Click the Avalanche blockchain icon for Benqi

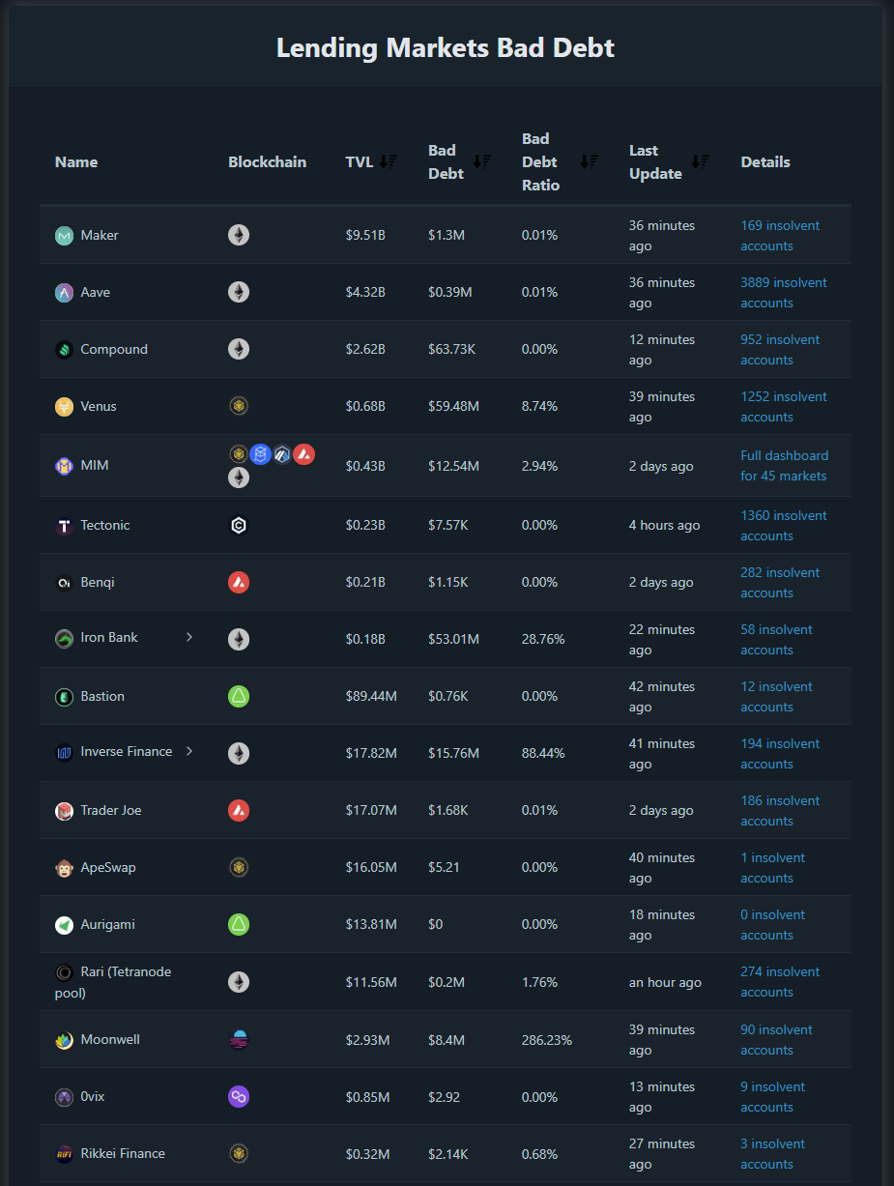pyautogui.click(x=239, y=583)
